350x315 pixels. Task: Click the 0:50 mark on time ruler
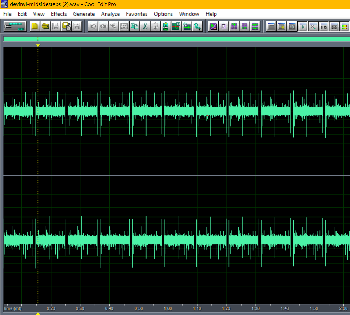tap(139, 308)
